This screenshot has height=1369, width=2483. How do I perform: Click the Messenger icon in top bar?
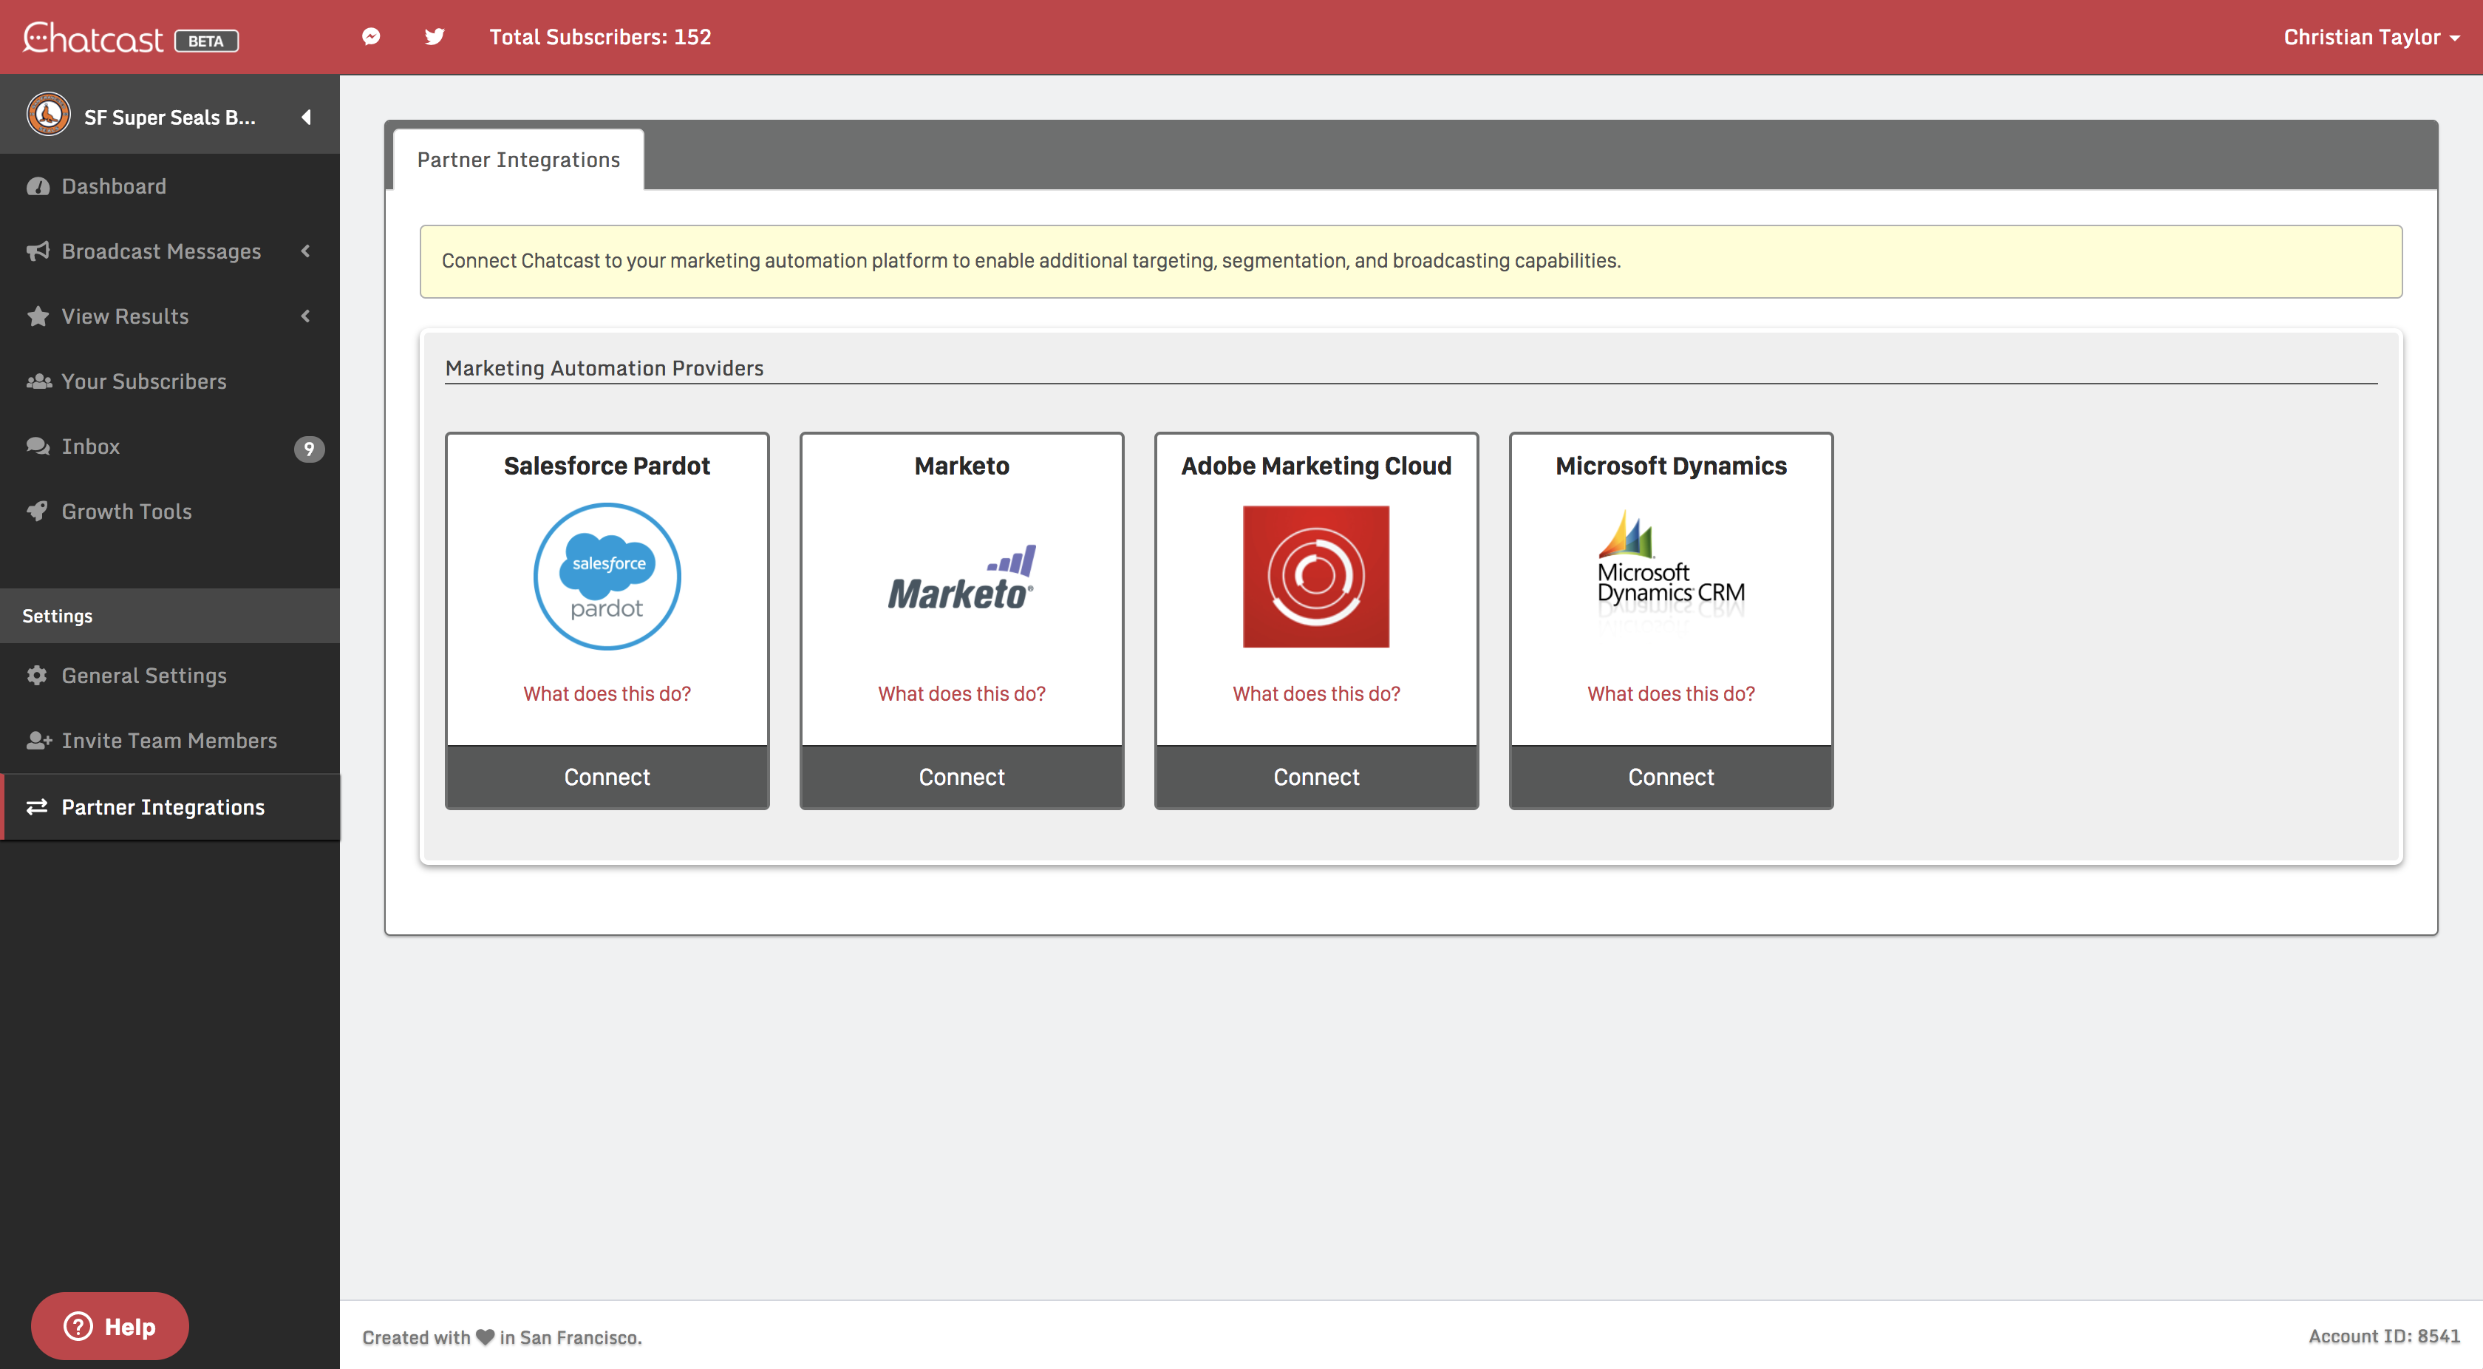click(371, 37)
